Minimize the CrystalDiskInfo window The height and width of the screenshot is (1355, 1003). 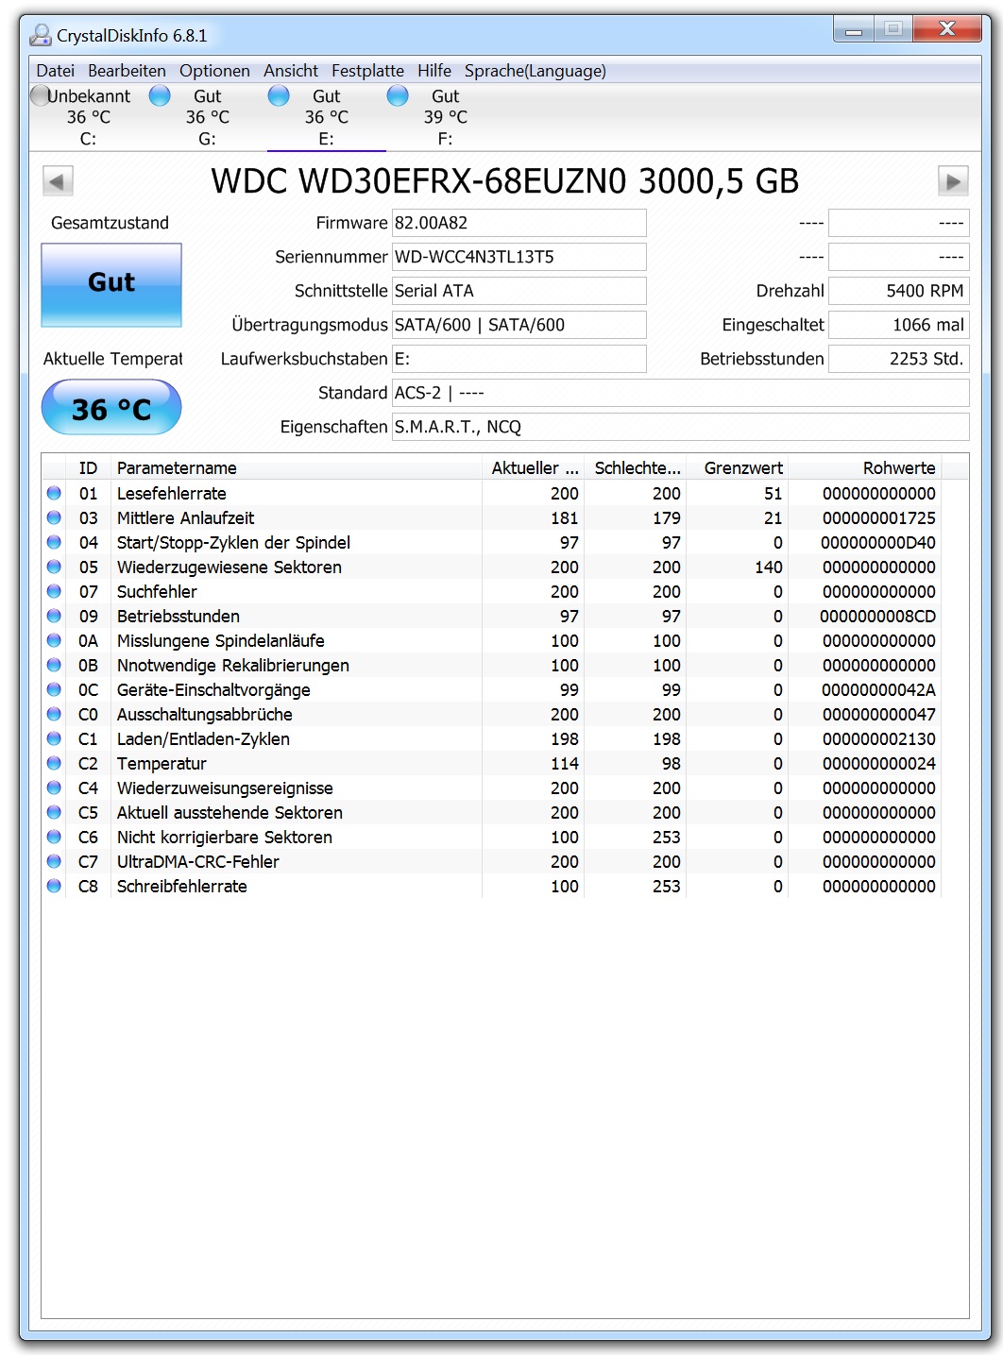(x=854, y=29)
